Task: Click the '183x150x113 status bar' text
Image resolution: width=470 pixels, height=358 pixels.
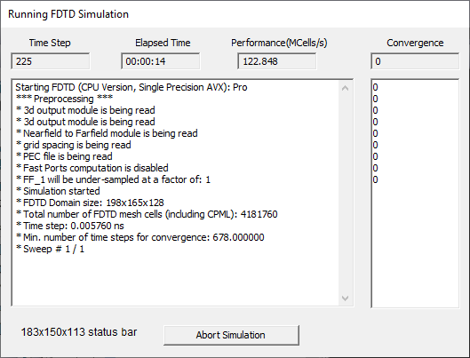Action: [79, 332]
